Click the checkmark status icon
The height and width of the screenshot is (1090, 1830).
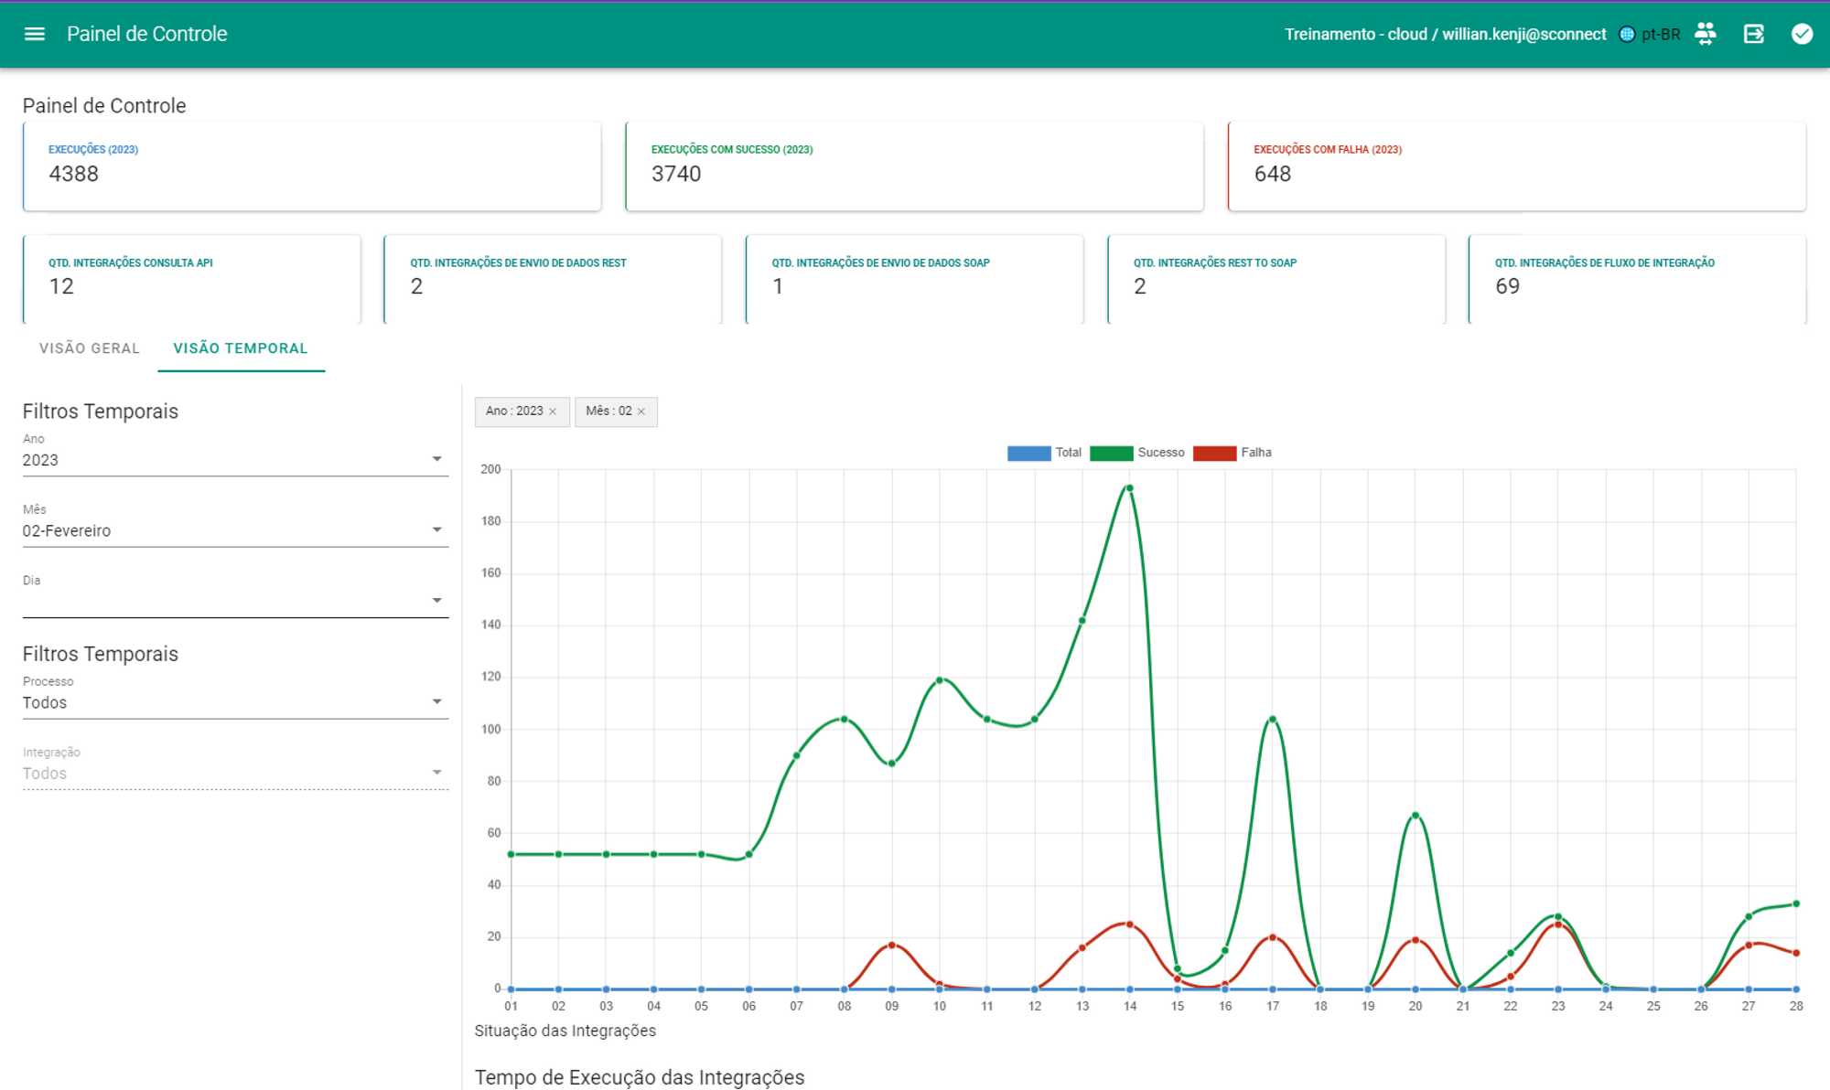point(1802,34)
